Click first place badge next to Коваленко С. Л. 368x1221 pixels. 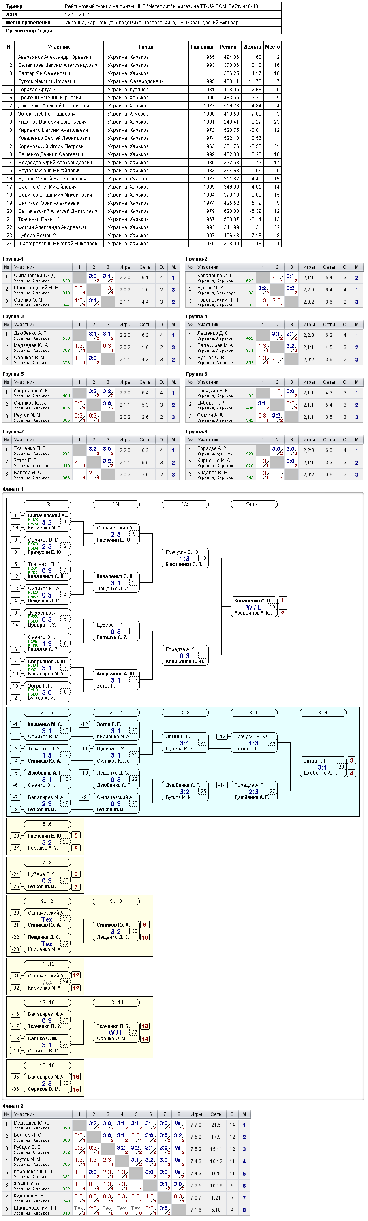(x=283, y=600)
